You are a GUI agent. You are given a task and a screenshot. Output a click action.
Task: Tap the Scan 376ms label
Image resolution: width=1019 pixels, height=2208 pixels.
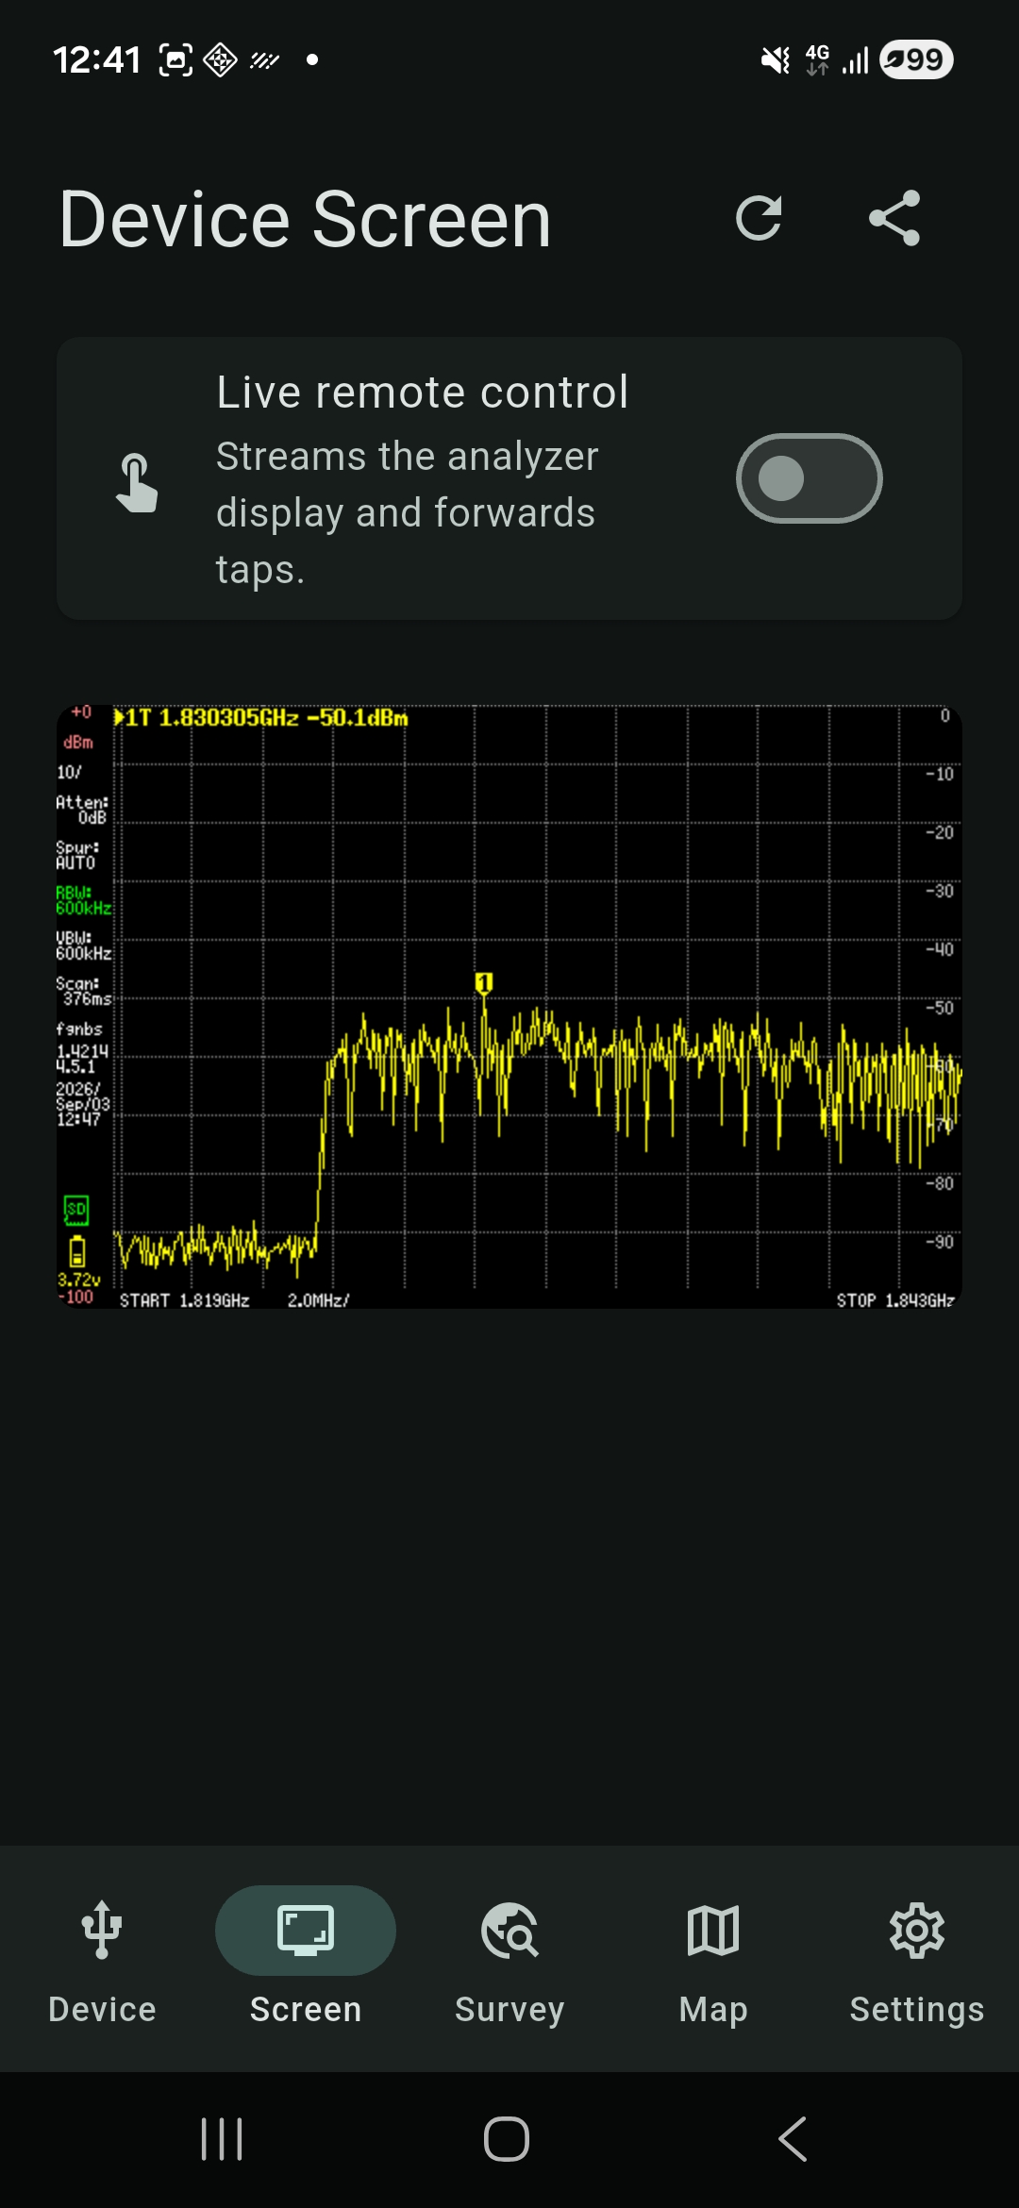(x=84, y=991)
